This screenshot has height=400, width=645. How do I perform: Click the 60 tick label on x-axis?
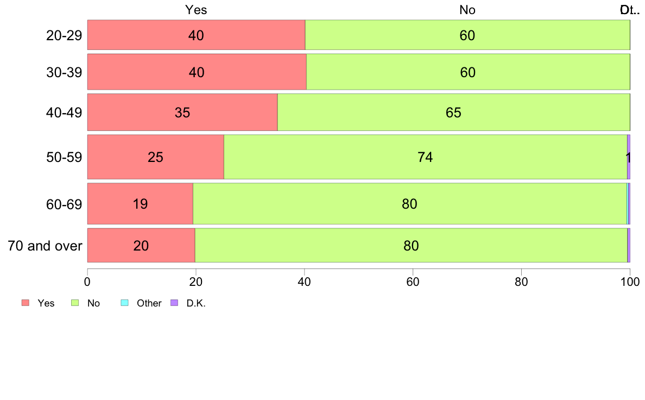click(x=413, y=282)
